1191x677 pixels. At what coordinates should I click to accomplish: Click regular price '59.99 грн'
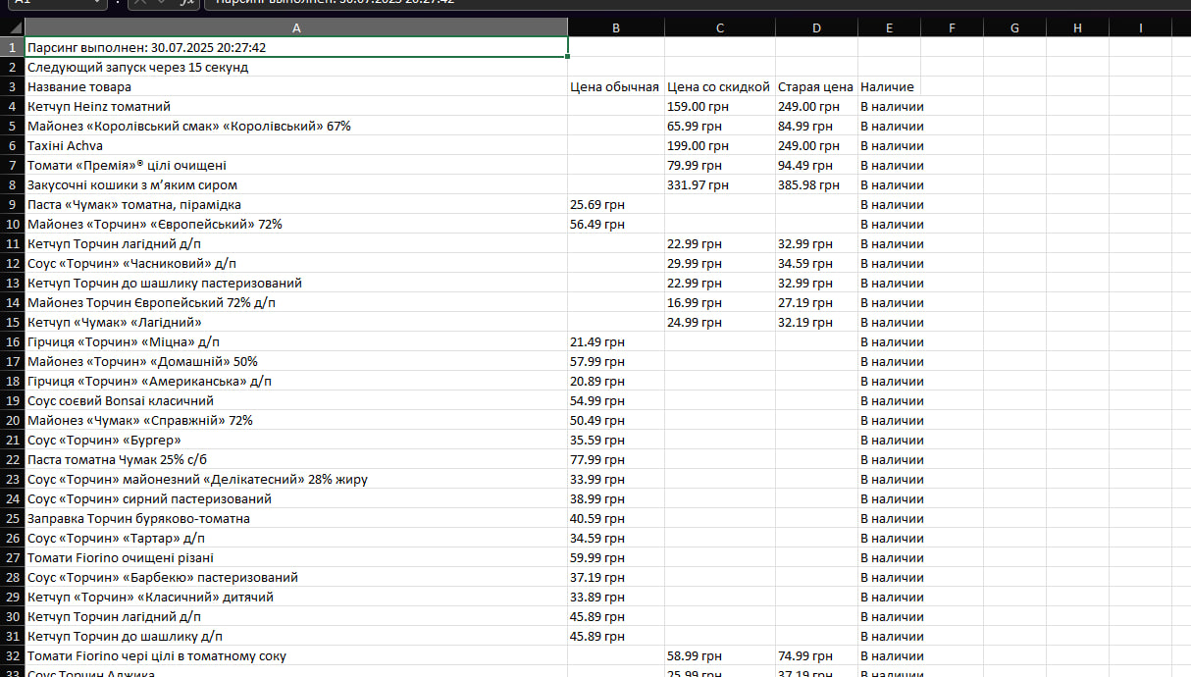pos(616,557)
